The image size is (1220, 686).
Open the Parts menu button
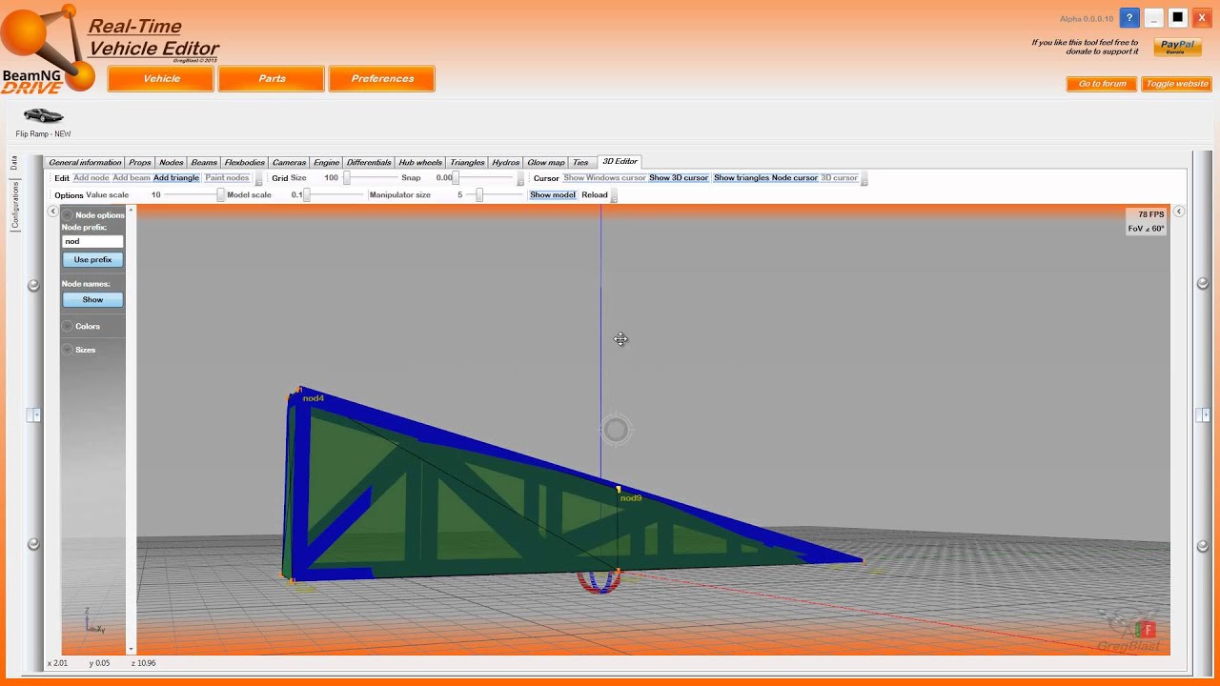pos(272,79)
